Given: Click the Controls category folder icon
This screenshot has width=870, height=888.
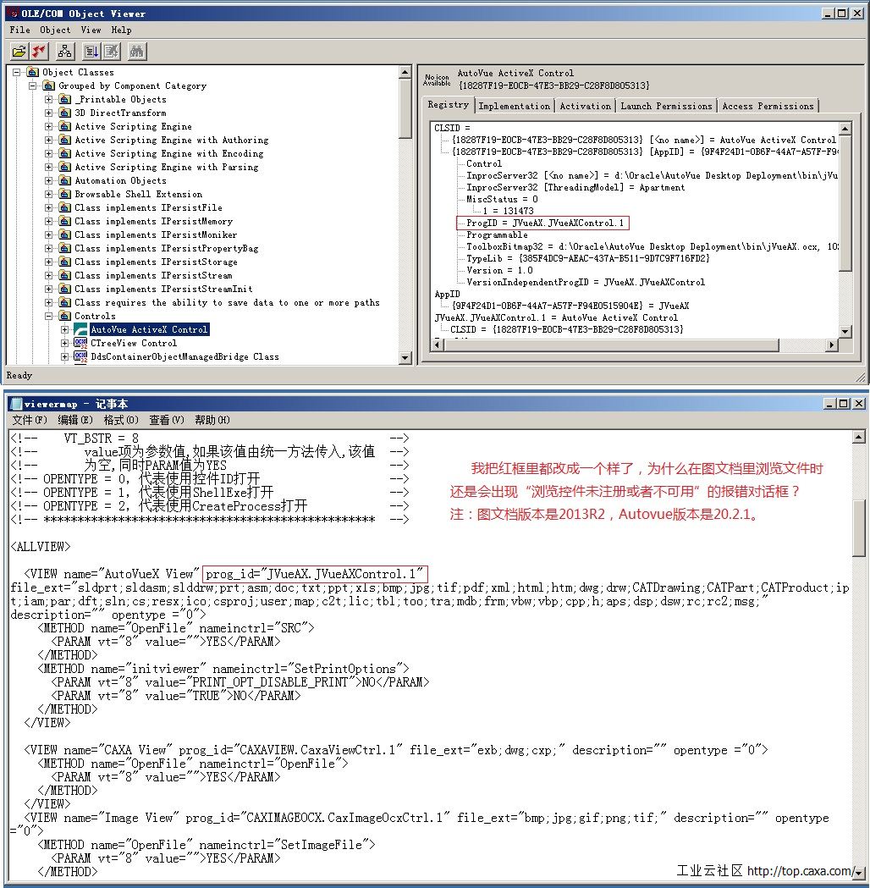Looking at the screenshot, I should pos(65,316).
